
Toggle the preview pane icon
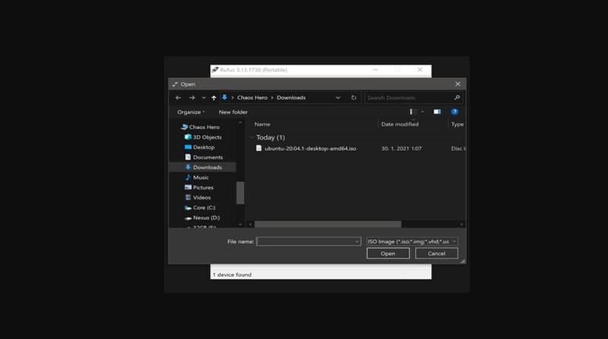tap(437, 111)
